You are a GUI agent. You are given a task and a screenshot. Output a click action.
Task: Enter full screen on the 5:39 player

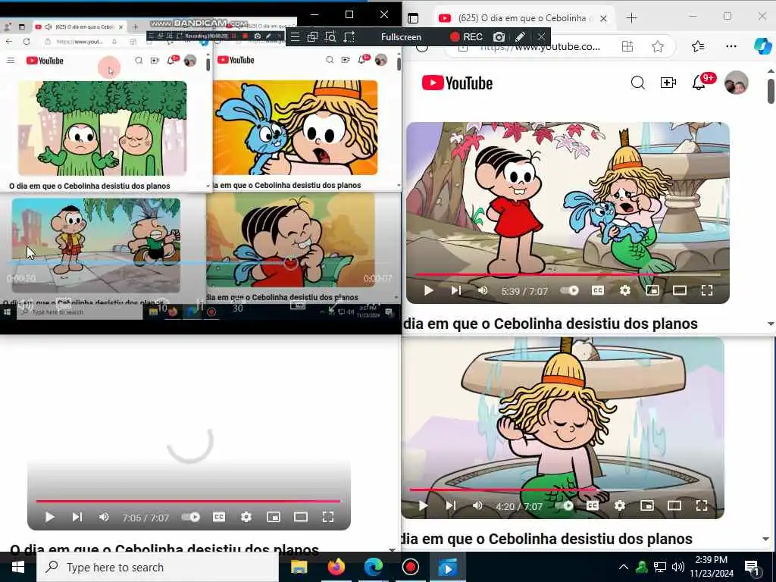pyautogui.click(x=707, y=290)
